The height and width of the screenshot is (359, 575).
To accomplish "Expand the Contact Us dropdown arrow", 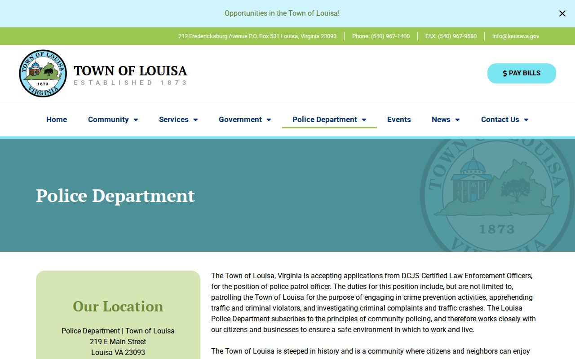I will [x=526, y=120].
